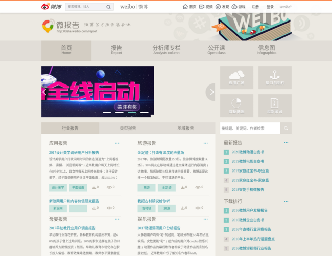Click download icon in 新浪网 report row
Image resolution: width=332 pixels, height=256 pixels.
point(94,208)
